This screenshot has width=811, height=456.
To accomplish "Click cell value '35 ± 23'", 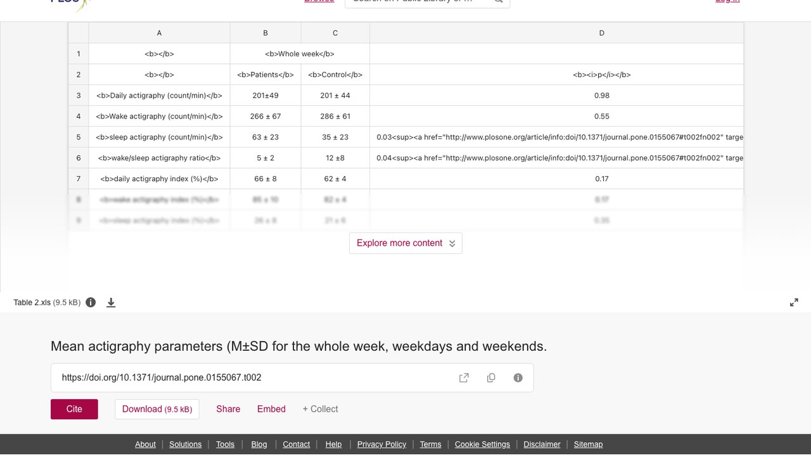I will (335, 137).
